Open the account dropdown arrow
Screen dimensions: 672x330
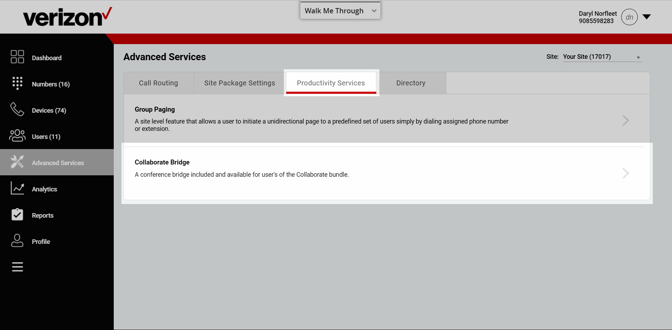tap(646, 17)
